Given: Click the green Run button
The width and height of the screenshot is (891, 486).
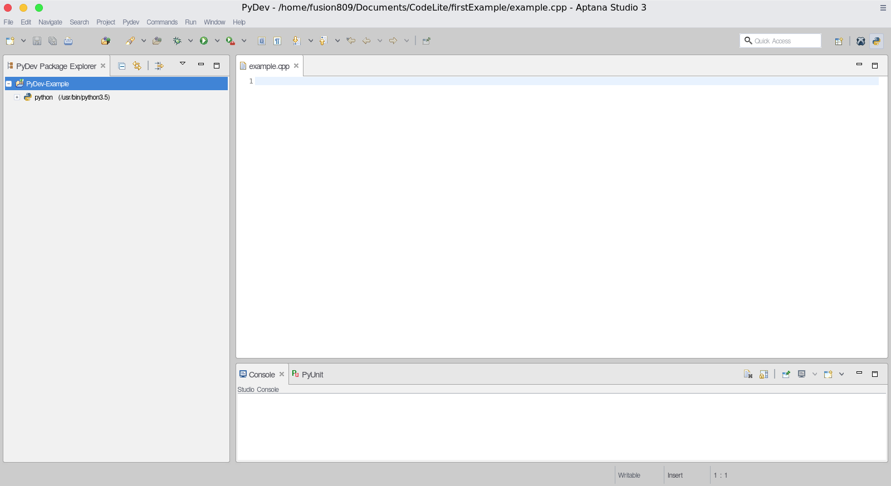Looking at the screenshot, I should 204,41.
